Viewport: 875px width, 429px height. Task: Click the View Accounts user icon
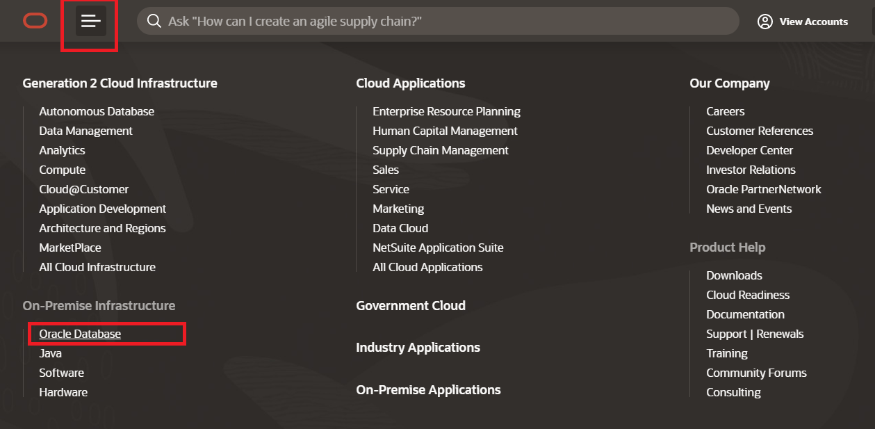pyautogui.click(x=765, y=22)
